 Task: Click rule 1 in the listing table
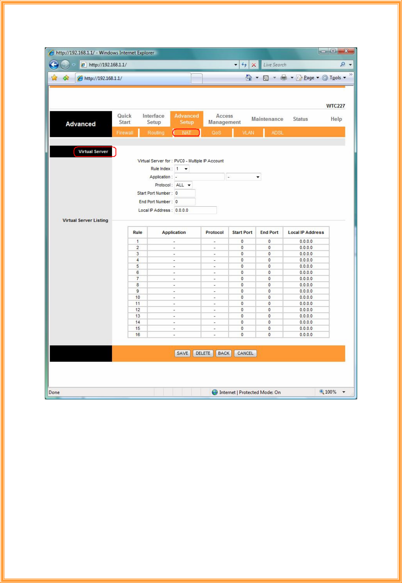228,241
